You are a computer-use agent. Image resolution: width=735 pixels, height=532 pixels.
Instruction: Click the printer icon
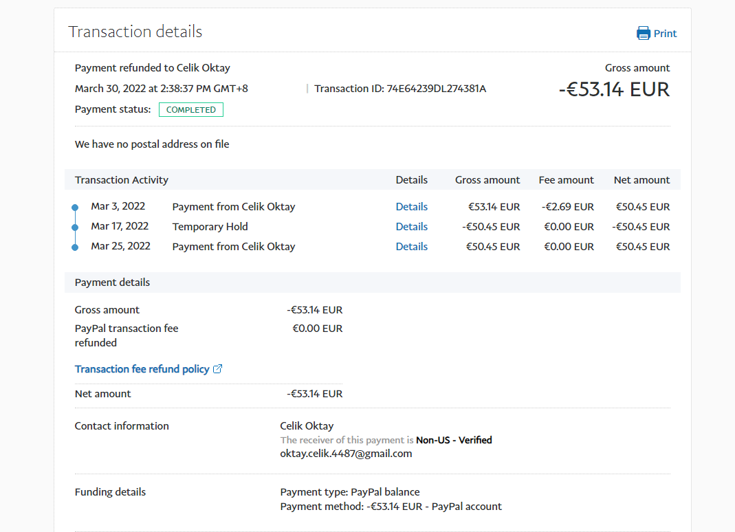pyautogui.click(x=643, y=33)
